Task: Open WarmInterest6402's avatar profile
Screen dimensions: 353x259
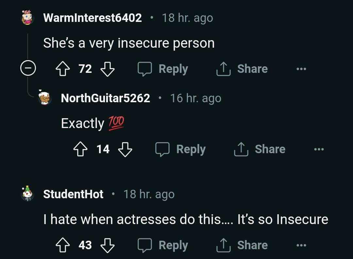Action: point(28,17)
